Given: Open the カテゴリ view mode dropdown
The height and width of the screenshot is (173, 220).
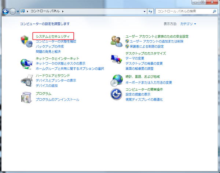Looking at the screenshot, I should click(188, 24).
